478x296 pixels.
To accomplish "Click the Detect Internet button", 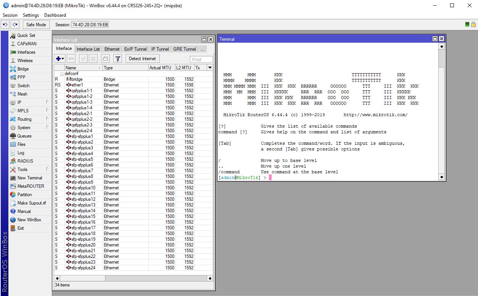I will click(x=142, y=59).
